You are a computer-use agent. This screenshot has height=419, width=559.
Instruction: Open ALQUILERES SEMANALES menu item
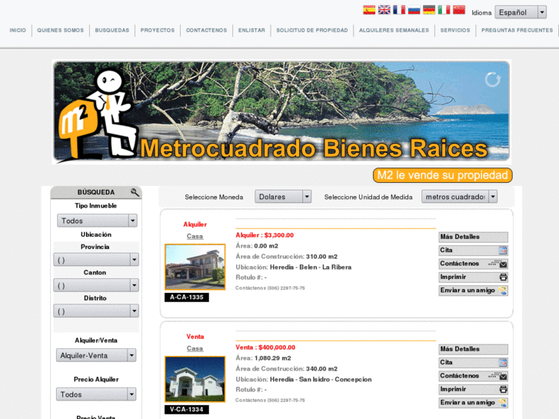pyautogui.click(x=394, y=30)
